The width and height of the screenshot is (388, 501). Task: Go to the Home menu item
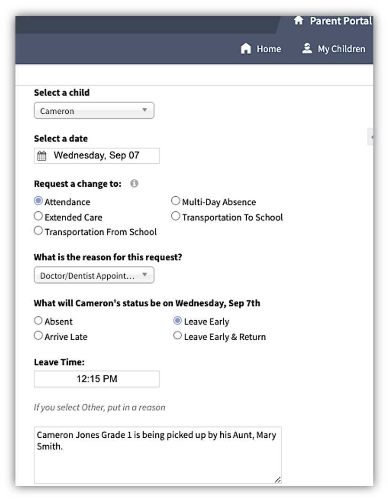pos(268,49)
